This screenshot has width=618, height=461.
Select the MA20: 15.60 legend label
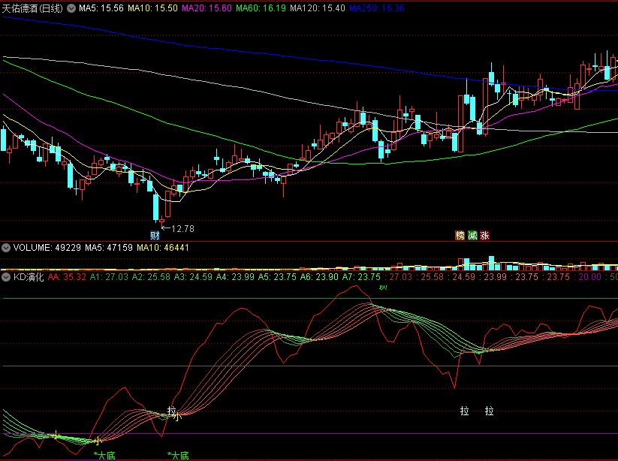207,8
